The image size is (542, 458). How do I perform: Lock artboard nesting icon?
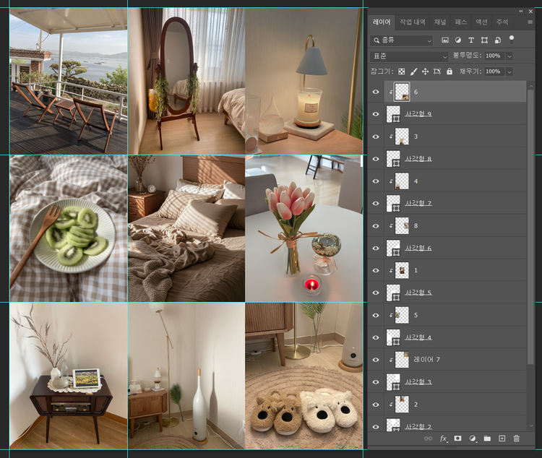(437, 72)
